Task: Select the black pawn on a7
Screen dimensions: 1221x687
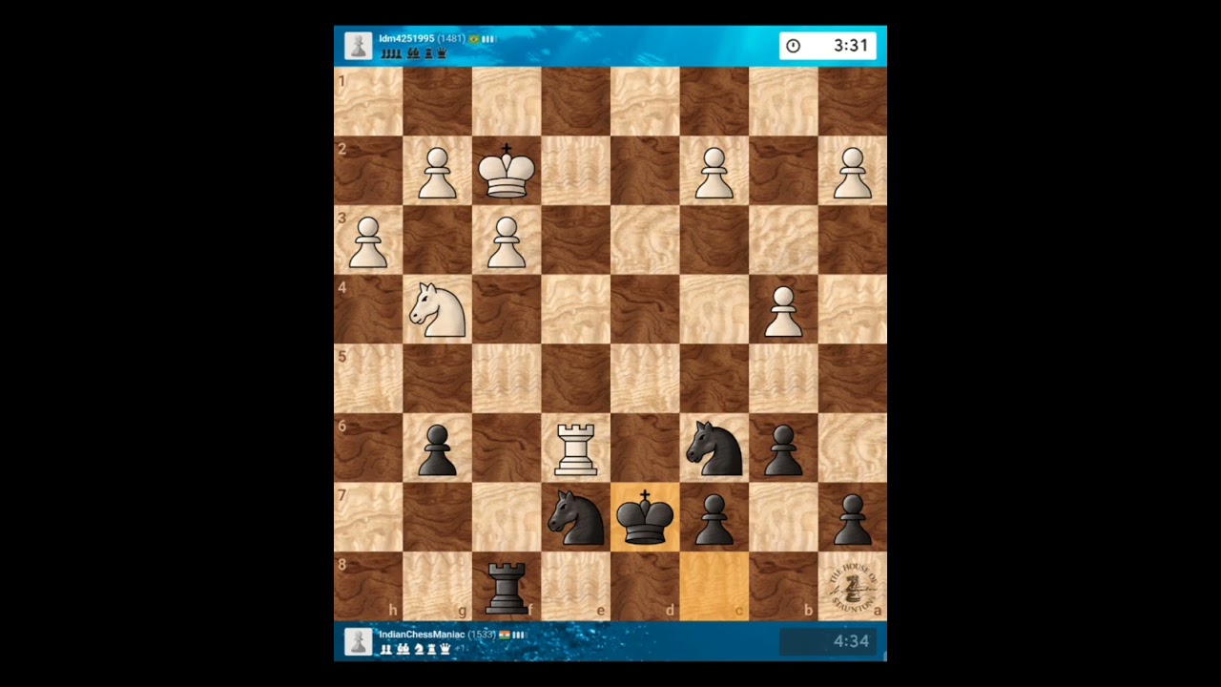Action: pos(852,518)
